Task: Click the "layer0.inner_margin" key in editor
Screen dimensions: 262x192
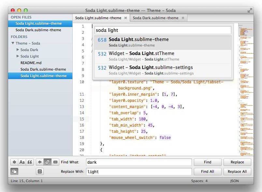Action: coord(133,94)
